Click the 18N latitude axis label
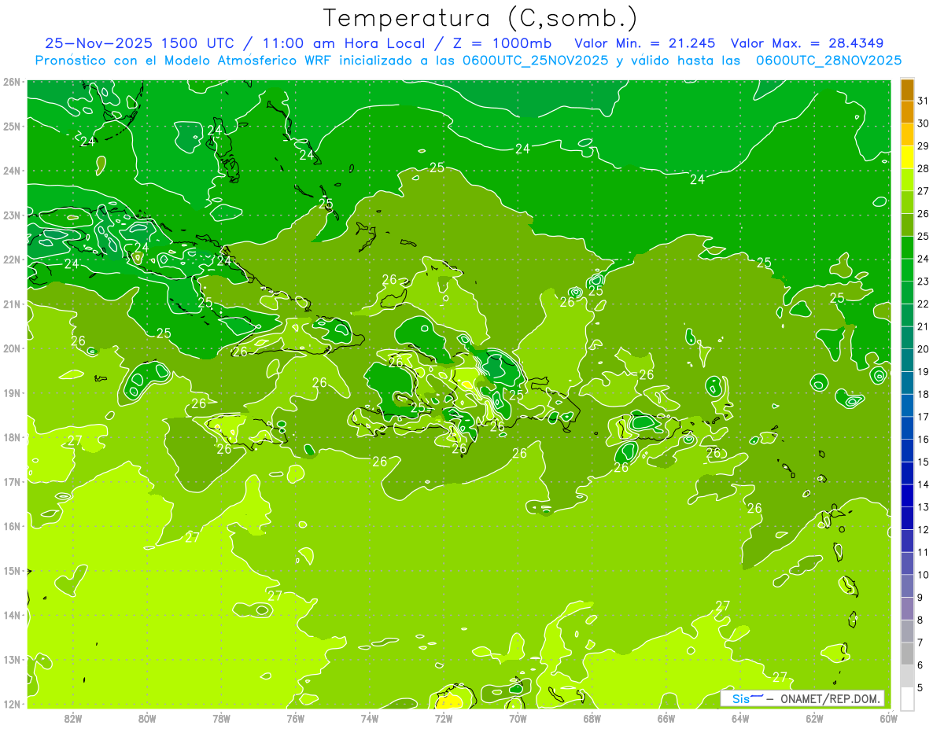This screenshot has width=944, height=729. 12,437
